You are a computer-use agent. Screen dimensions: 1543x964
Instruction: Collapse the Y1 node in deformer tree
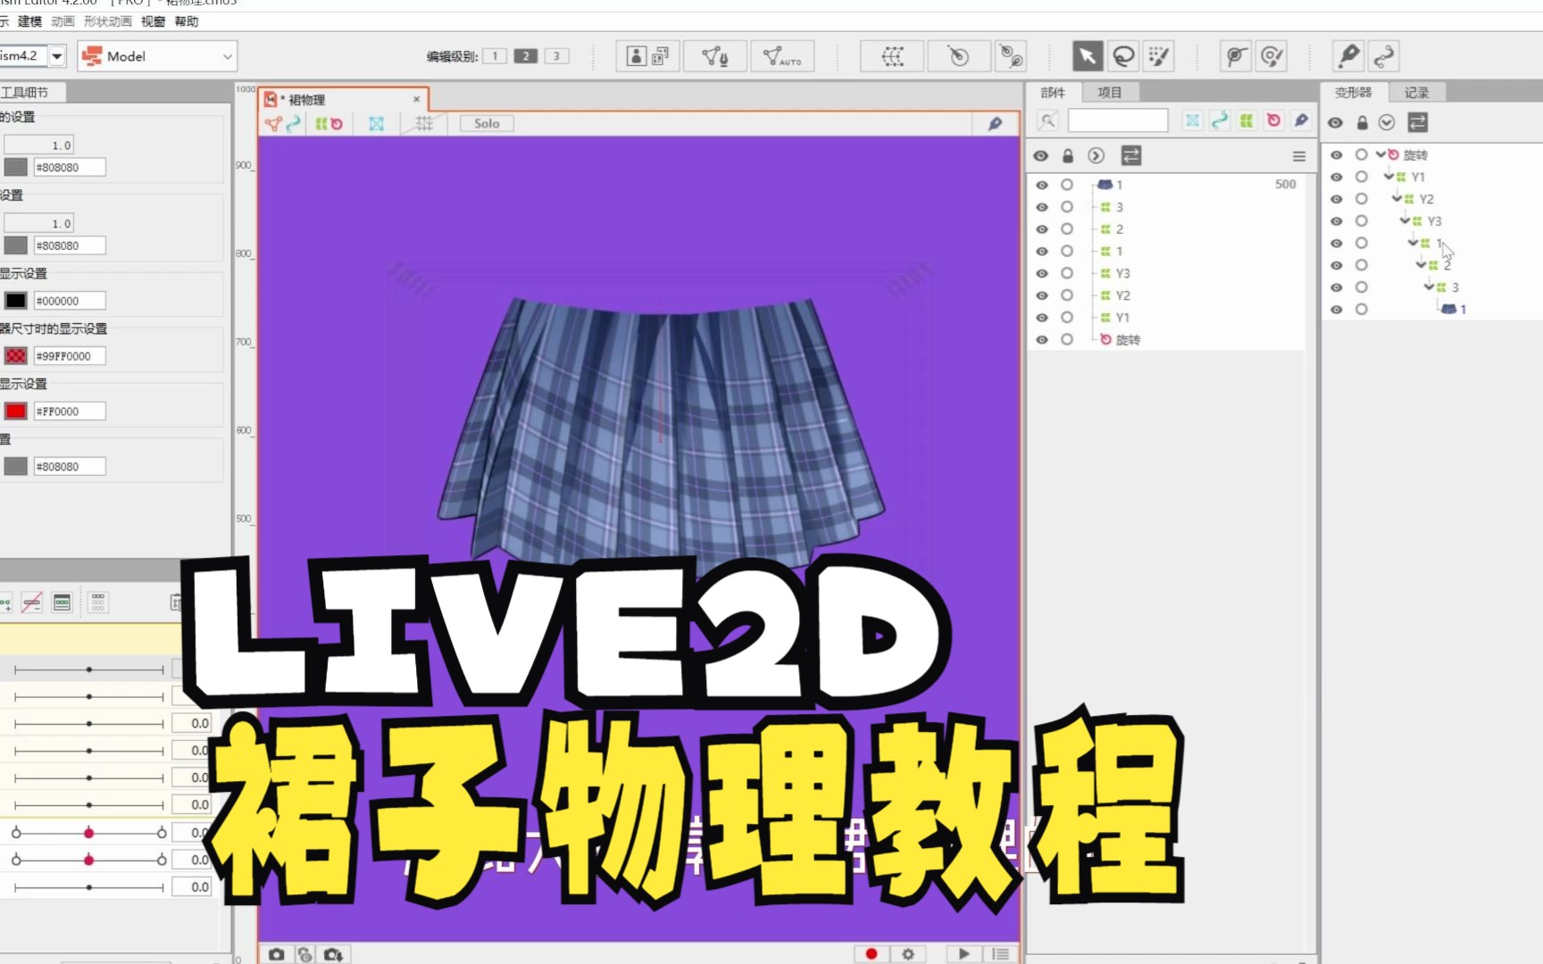coord(1389,176)
